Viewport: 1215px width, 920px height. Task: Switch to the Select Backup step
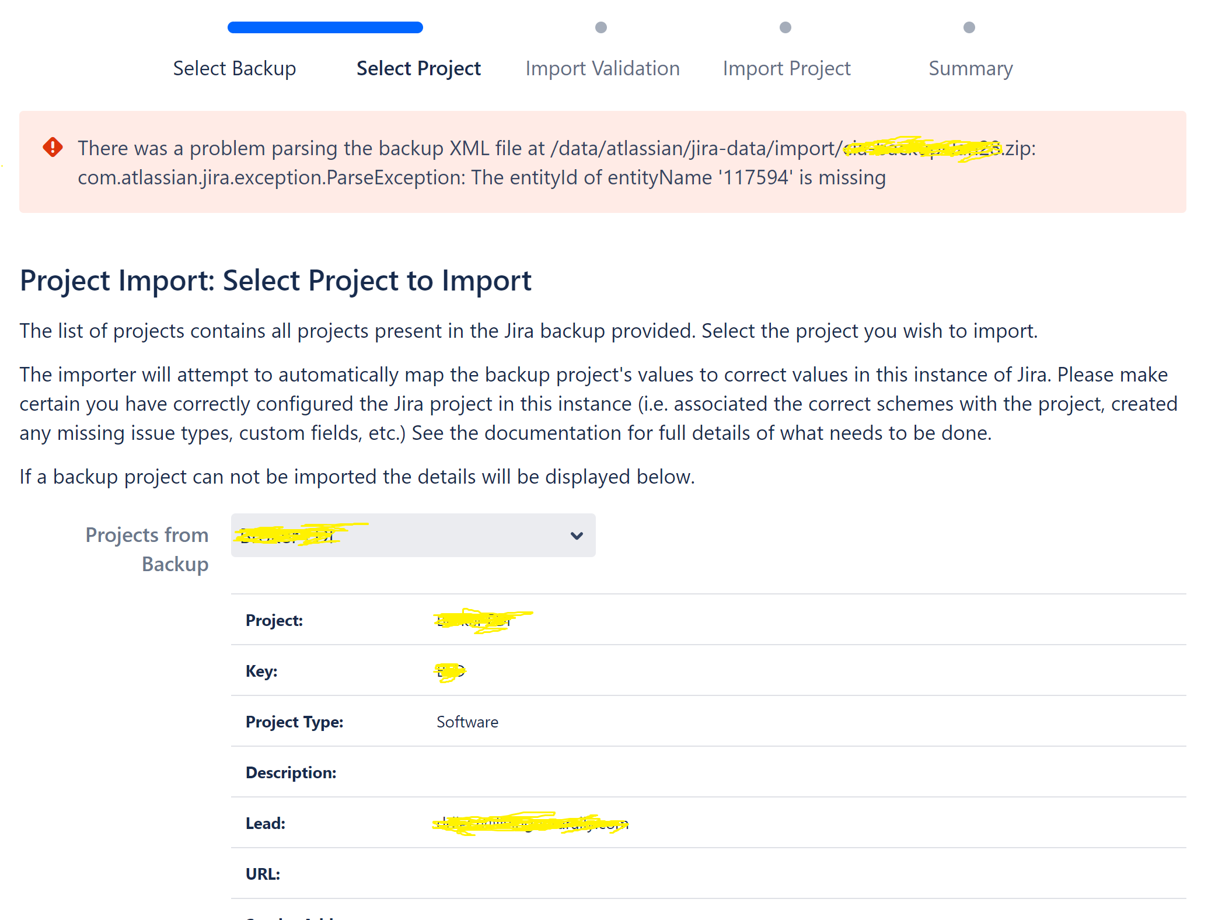point(235,68)
